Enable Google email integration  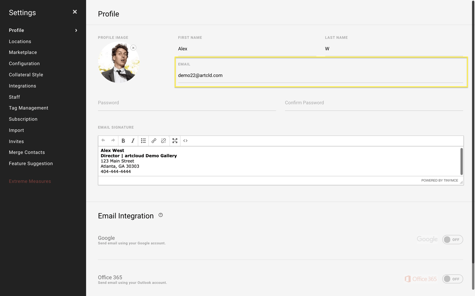click(x=453, y=239)
